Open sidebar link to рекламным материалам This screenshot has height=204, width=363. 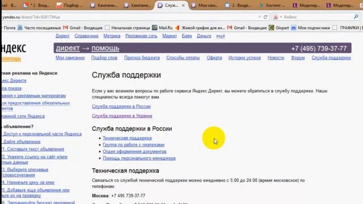(34, 96)
